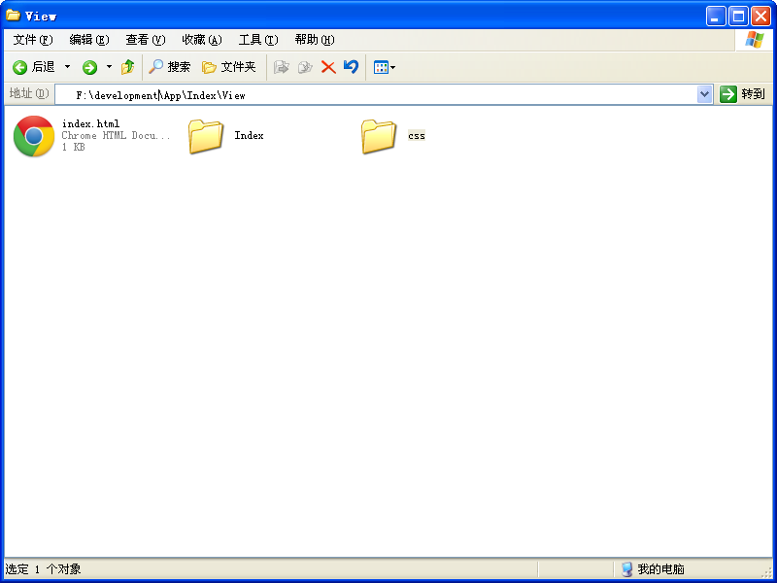Toggle the Folders (文件夹) pane
This screenshot has width=777, height=583.
click(x=228, y=67)
